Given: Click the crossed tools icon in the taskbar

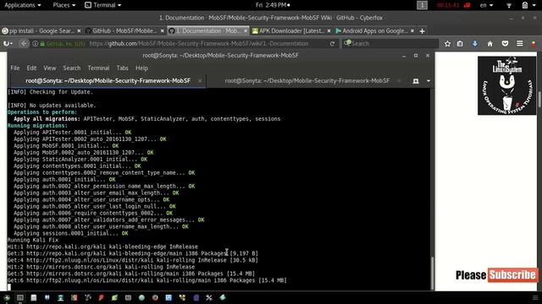Looking at the screenshot, I should [x=209, y=297].
